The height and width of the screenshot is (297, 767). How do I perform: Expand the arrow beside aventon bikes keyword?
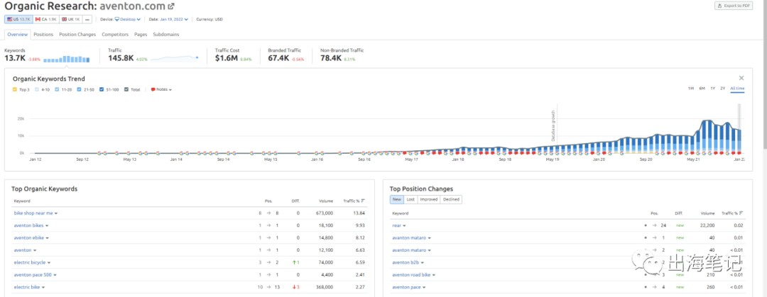point(47,225)
